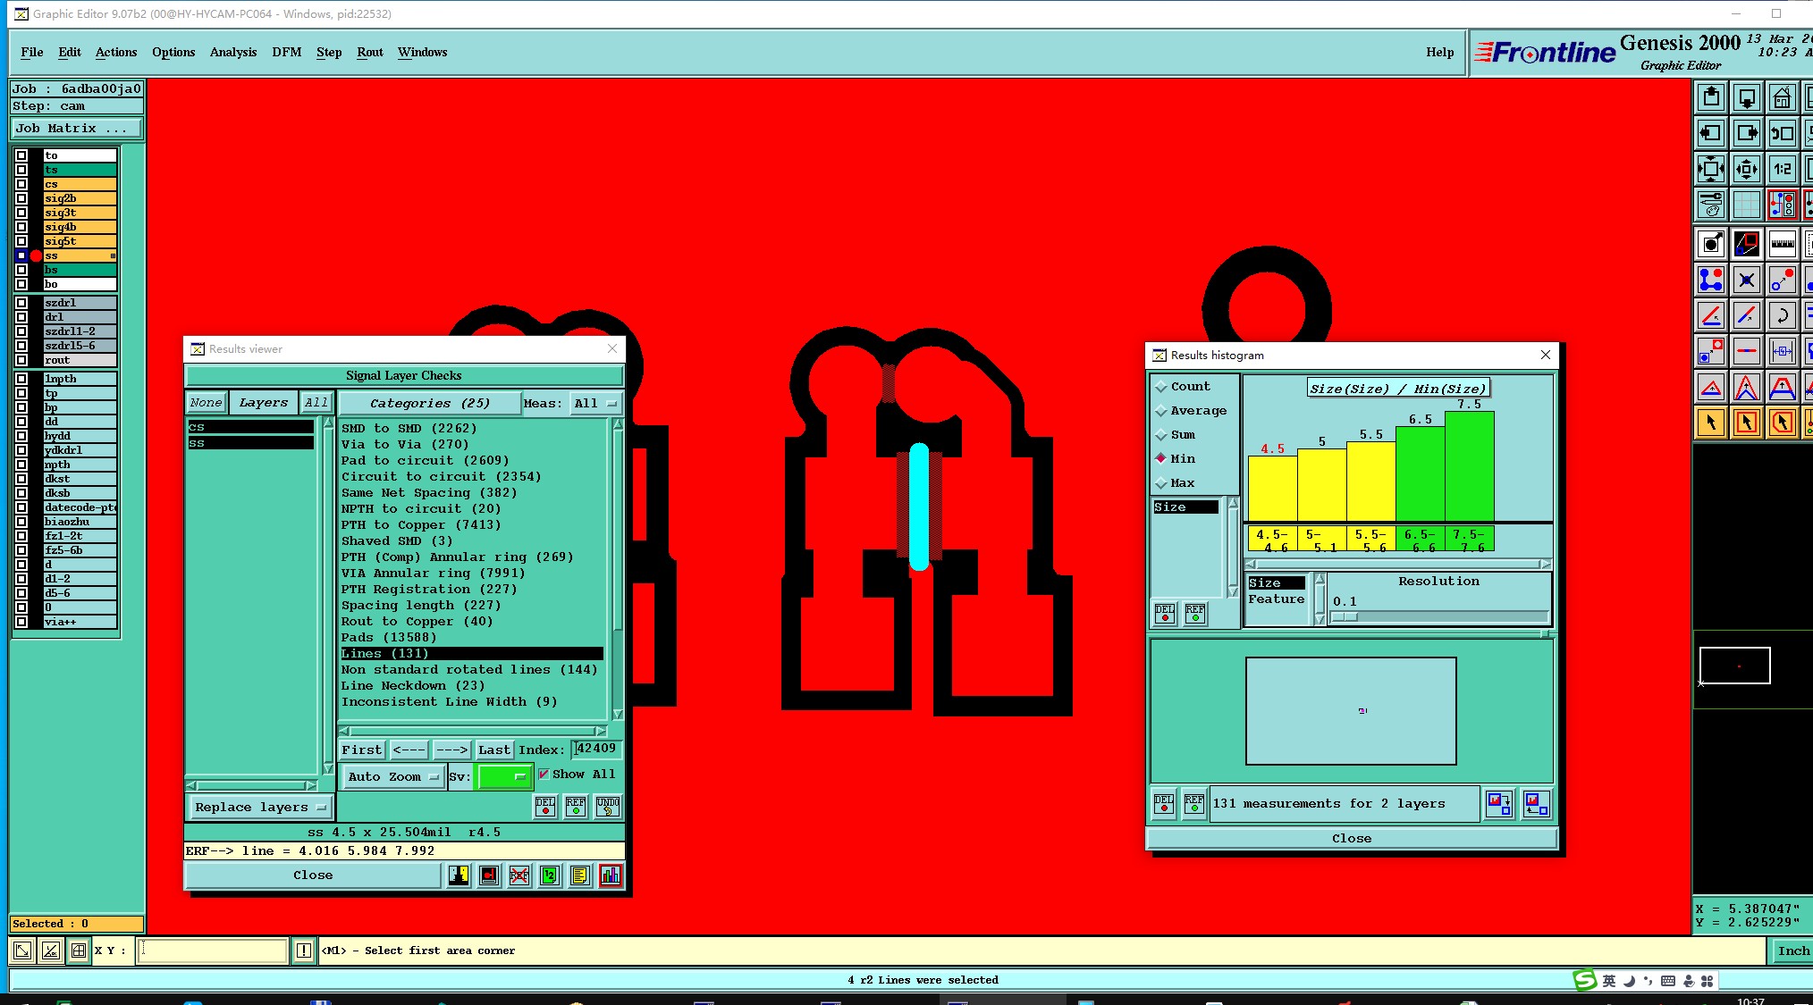This screenshot has height=1005, width=1813.
Task: Click the 1:2 zoom scale icon
Action: (x=1782, y=169)
